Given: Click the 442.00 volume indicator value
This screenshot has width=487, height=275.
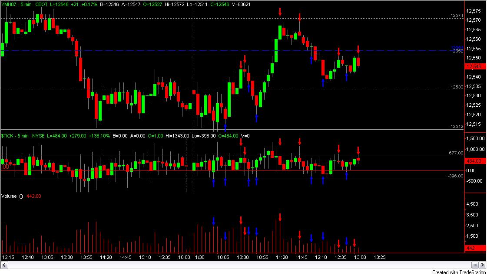Looking at the screenshot, I should tap(34, 196).
